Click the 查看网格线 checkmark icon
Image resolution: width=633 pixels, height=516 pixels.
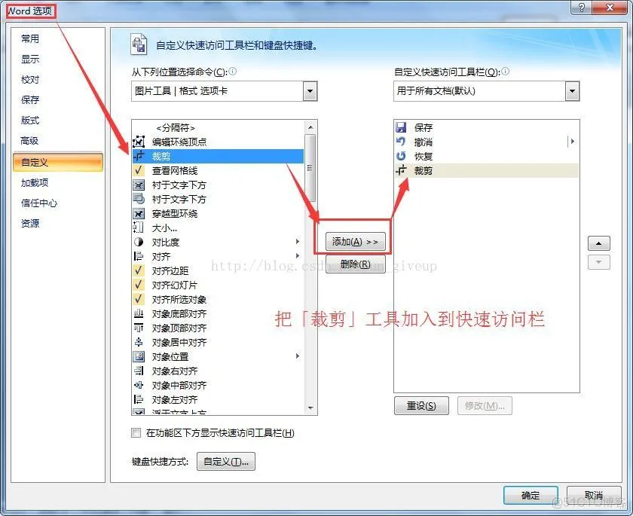coord(139,171)
